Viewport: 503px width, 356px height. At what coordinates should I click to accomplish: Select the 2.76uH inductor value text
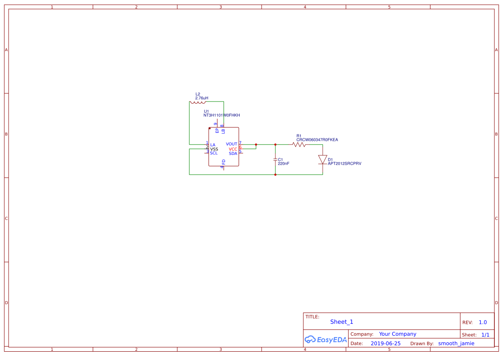[202, 98]
